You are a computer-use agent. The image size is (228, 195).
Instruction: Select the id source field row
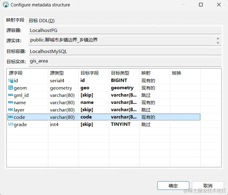tap(27, 80)
